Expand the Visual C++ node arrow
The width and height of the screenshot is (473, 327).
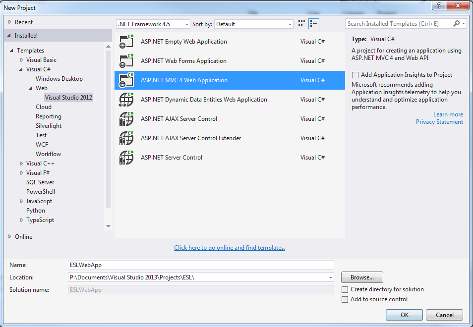click(21, 163)
